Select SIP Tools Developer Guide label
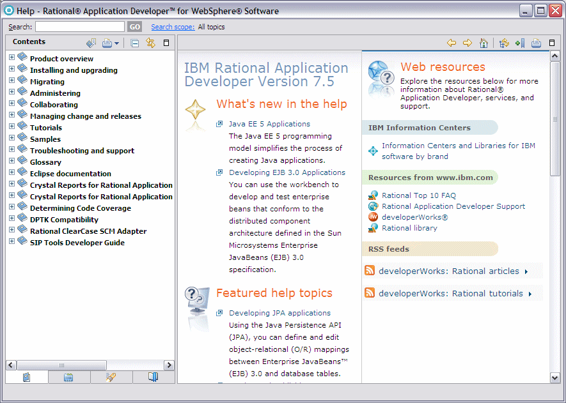This screenshot has width=566, height=403. pos(77,243)
